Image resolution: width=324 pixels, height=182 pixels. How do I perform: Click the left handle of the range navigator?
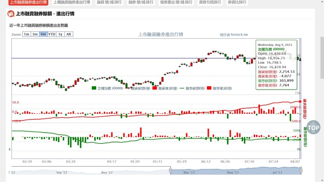click(x=170, y=170)
